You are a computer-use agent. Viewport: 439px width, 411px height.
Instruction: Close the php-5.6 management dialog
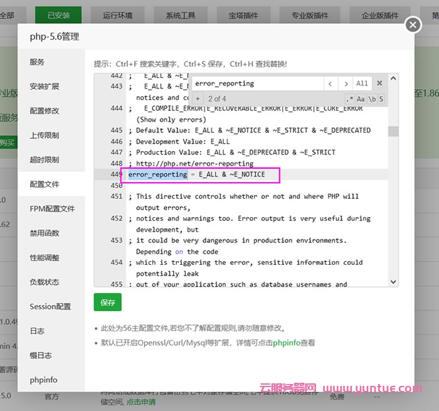(x=412, y=24)
